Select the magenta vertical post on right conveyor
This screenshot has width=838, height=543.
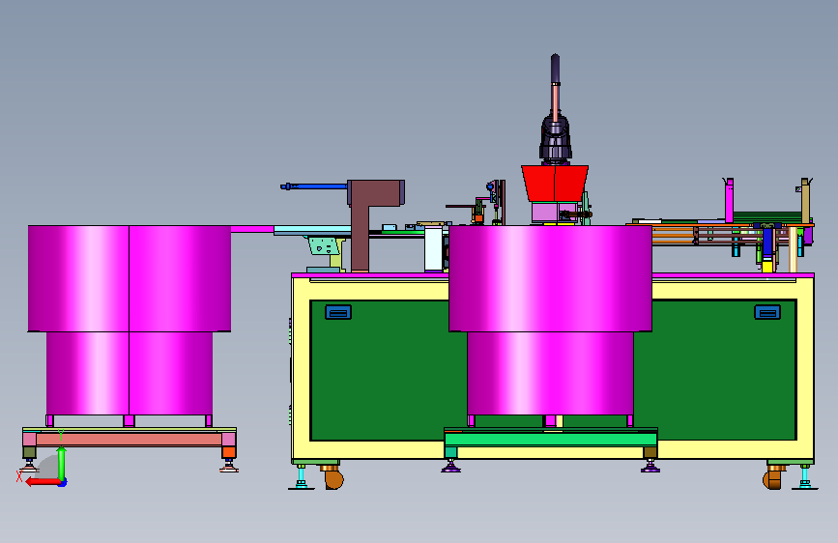[x=729, y=200]
